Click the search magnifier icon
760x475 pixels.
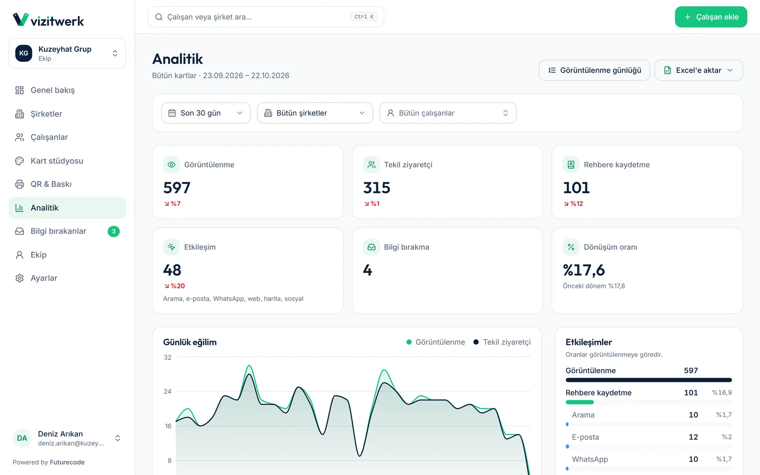pos(159,17)
